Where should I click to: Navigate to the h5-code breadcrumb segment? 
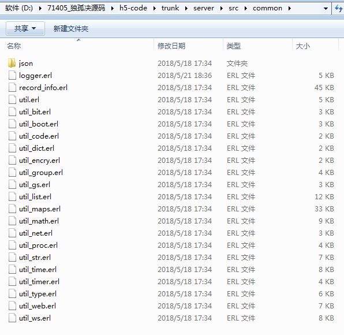pos(133,8)
